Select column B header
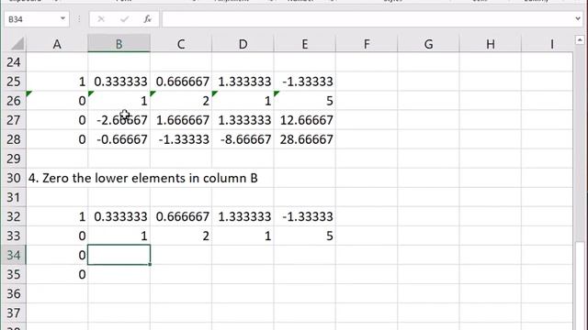The image size is (588, 330). pyautogui.click(x=119, y=44)
